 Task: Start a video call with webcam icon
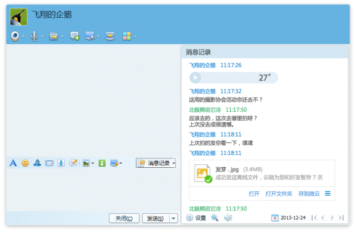coord(15,36)
